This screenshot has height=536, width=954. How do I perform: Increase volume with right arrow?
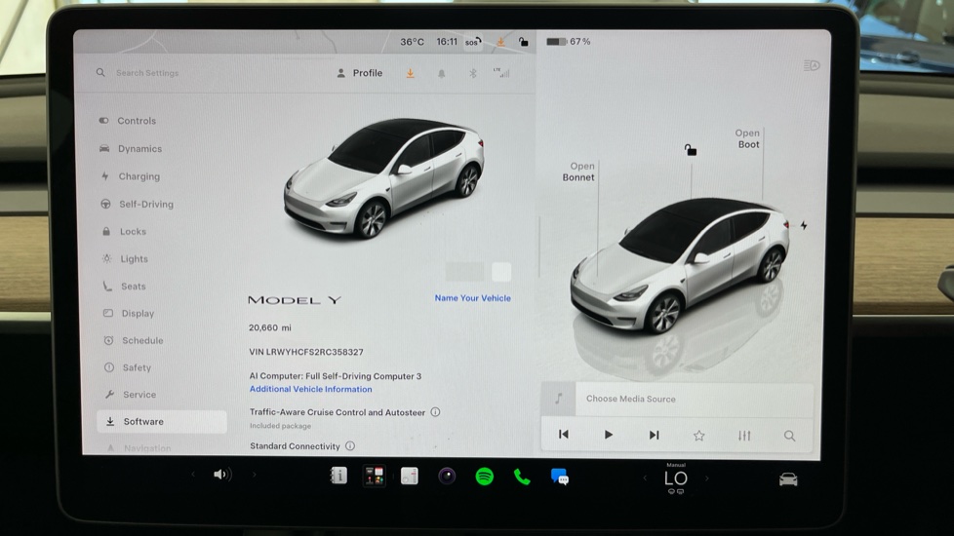click(x=255, y=474)
